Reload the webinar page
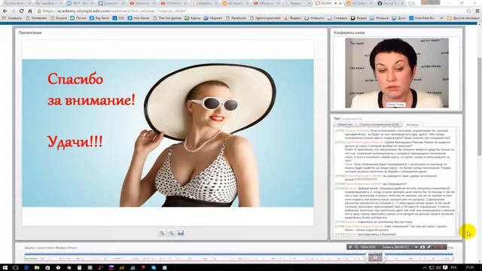Screen dimensions: 482x271 tap(21, 11)
